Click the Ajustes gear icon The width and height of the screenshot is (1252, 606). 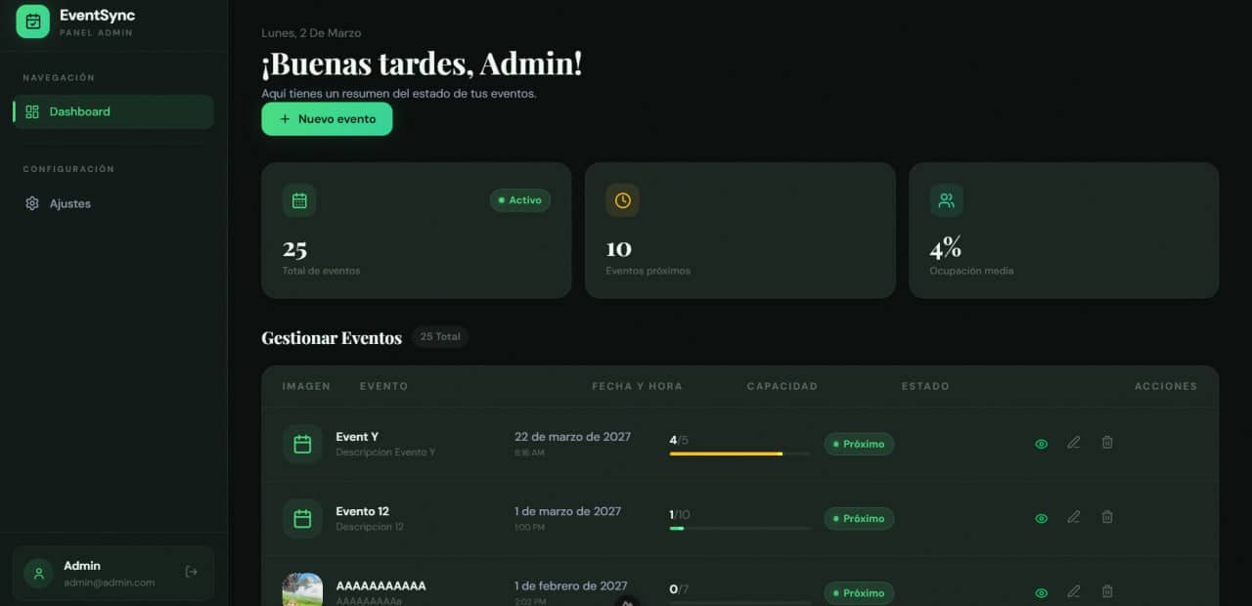tap(32, 203)
